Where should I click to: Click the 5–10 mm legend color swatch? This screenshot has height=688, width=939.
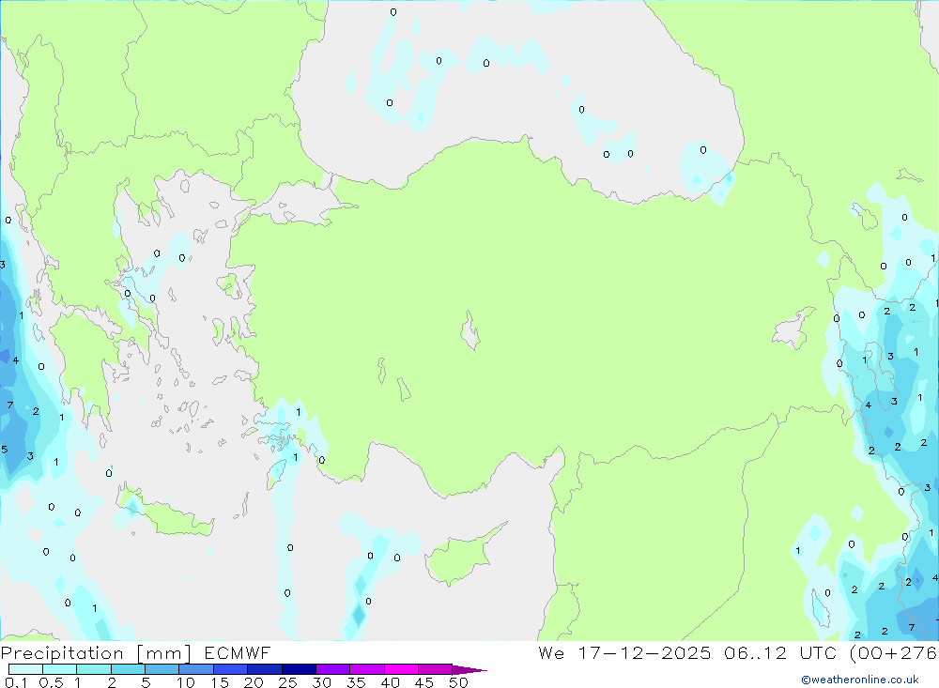click(162, 669)
